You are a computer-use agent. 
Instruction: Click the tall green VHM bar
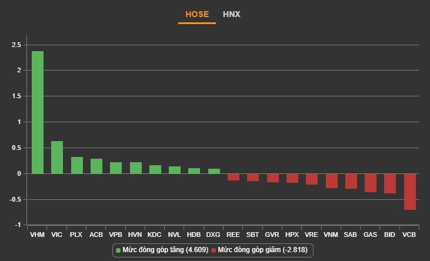(38, 112)
